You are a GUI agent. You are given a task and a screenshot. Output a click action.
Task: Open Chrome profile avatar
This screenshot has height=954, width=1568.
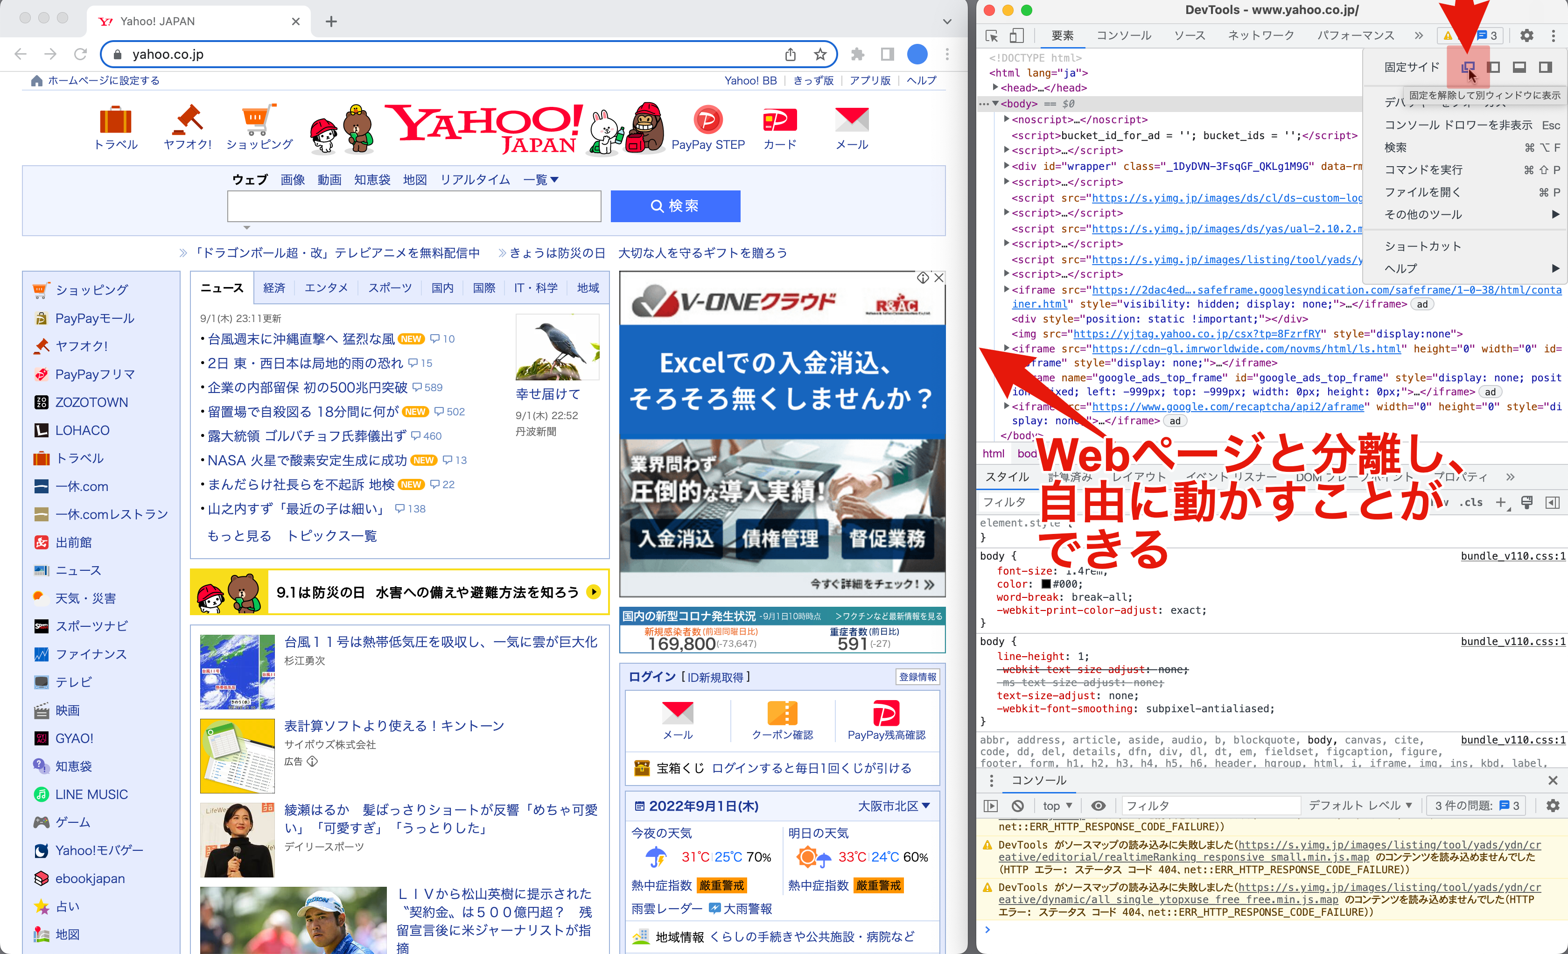[917, 54]
